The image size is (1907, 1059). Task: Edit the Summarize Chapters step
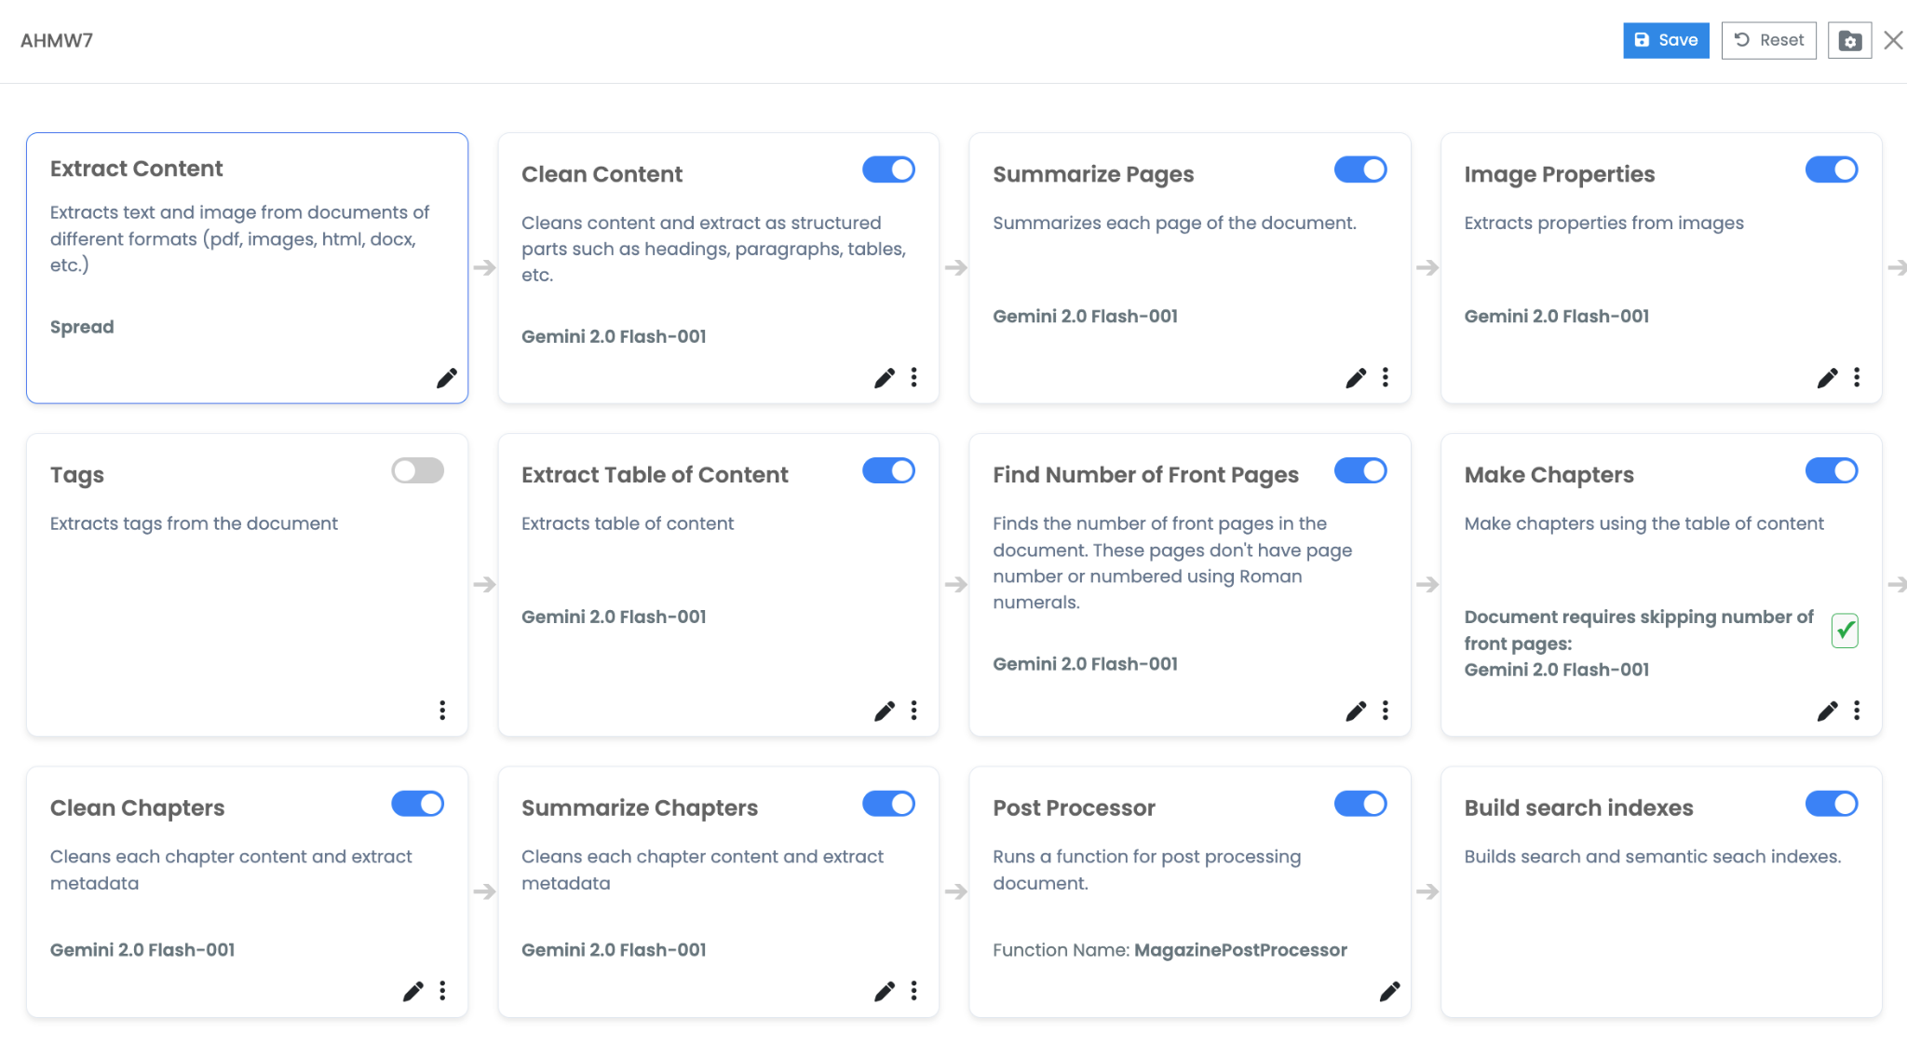[885, 991]
